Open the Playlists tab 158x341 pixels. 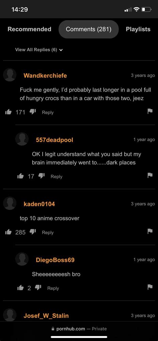coord(138,29)
